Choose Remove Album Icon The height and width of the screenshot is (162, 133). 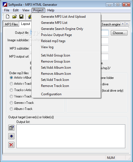click(66, 74)
